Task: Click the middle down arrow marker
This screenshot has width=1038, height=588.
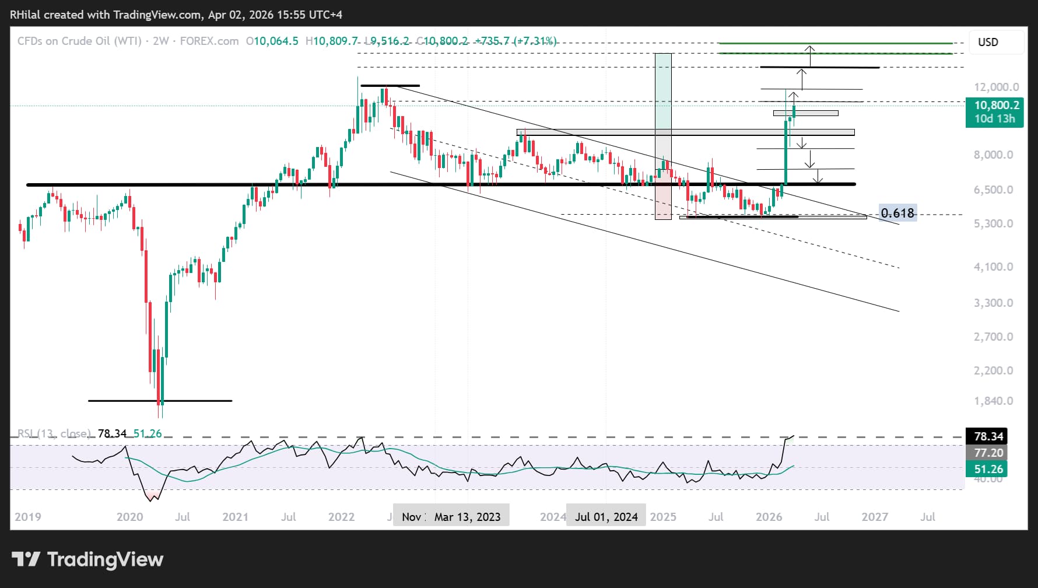Action: point(809,159)
